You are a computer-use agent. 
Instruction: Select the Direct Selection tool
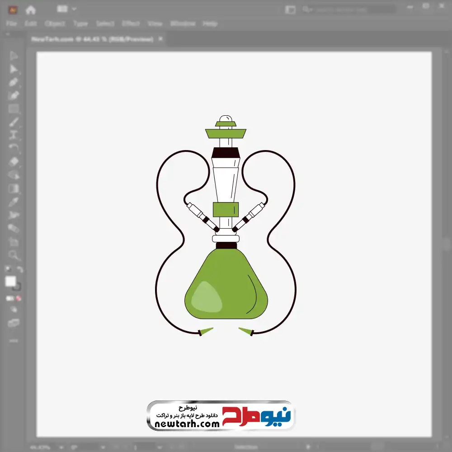pos(13,69)
